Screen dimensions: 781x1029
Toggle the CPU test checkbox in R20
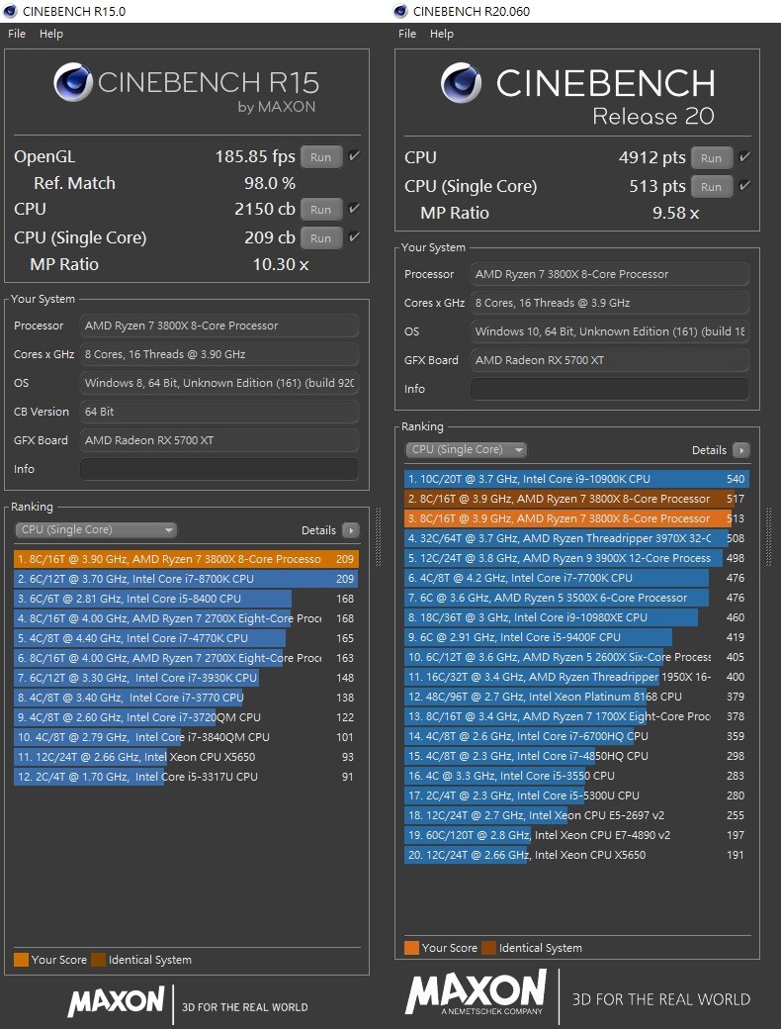[744, 157]
